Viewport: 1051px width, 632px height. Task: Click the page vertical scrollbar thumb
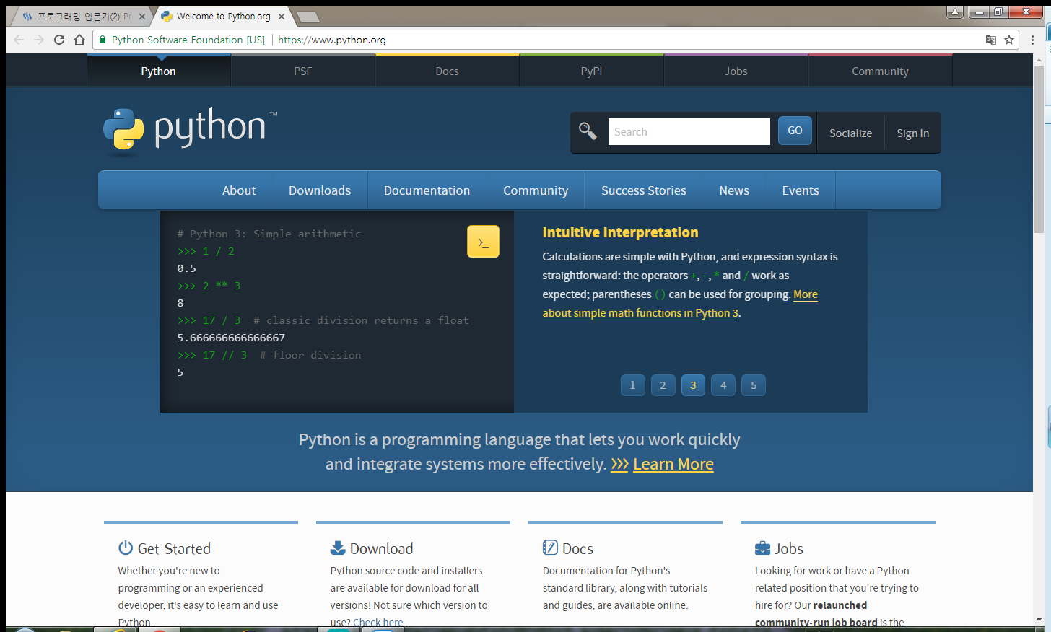point(1039,149)
